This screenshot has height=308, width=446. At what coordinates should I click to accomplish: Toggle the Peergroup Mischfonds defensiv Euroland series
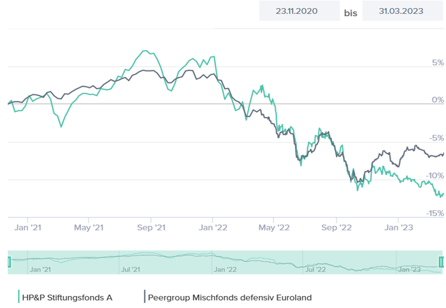pos(229,297)
